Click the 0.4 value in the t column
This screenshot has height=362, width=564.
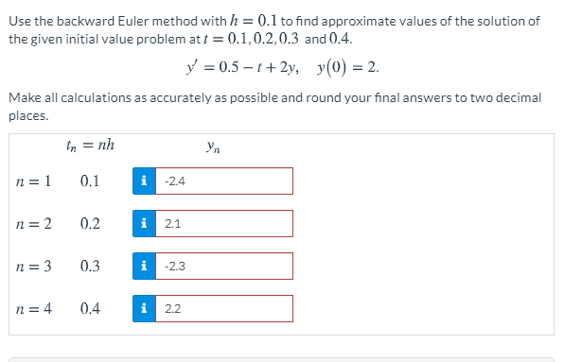[x=90, y=308]
